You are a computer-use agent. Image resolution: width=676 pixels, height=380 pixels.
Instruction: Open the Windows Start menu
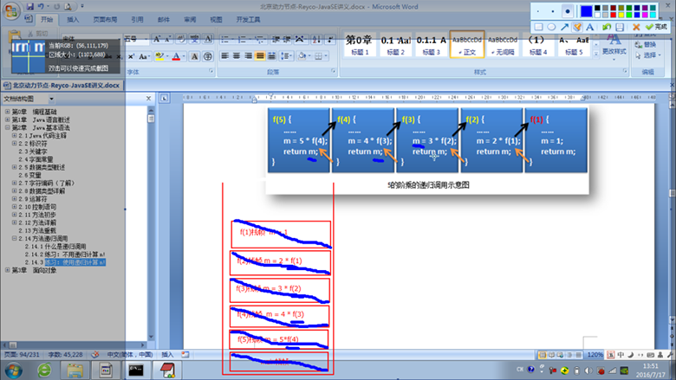(17, 370)
